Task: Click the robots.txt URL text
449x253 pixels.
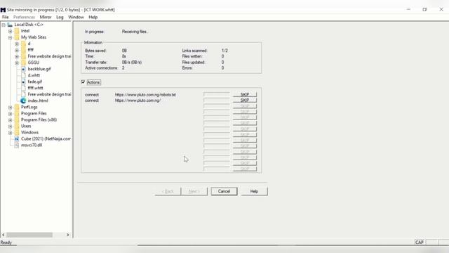Action: 145,95
